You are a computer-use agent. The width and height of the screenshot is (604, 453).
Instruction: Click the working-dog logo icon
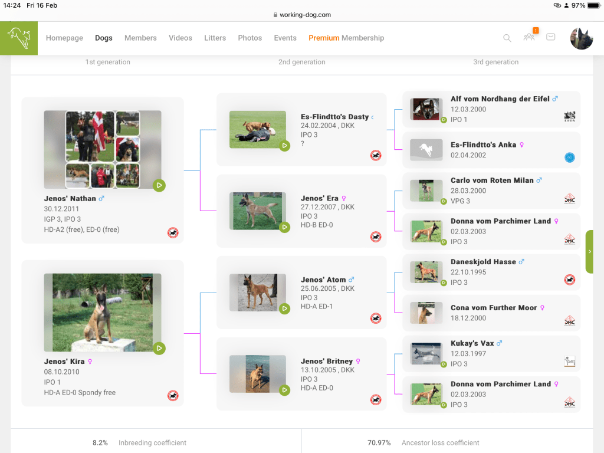(18, 38)
